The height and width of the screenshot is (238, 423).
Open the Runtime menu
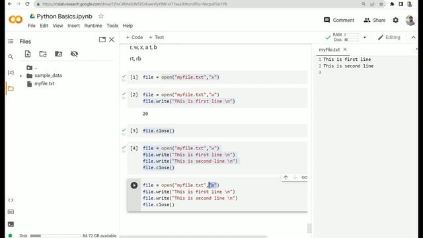93,26
